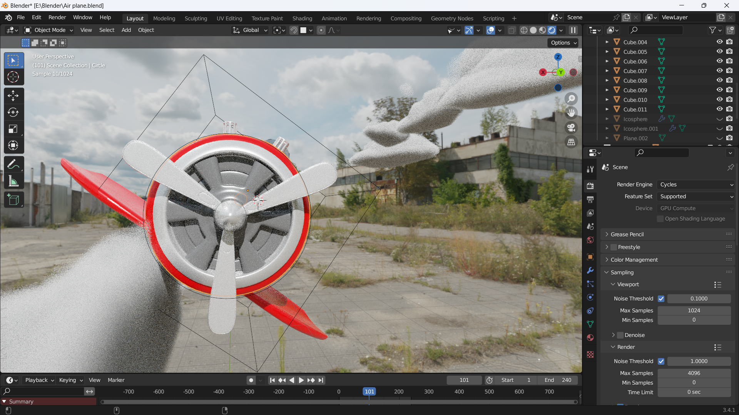Show Icosphere in viewport
Image resolution: width=739 pixels, height=415 pixels.
click(x=719, y=119)
